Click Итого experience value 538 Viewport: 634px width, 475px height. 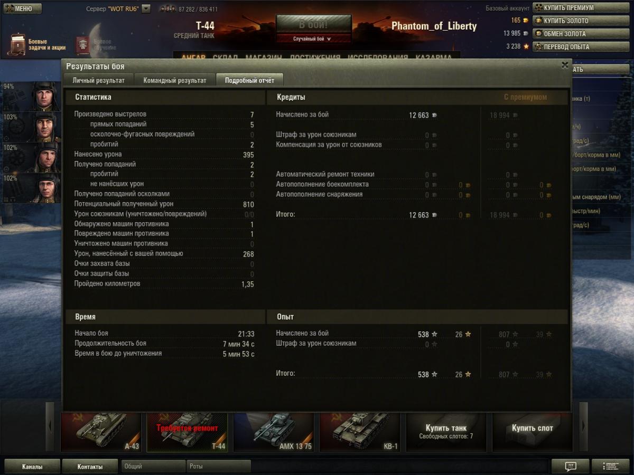point(423,375)
